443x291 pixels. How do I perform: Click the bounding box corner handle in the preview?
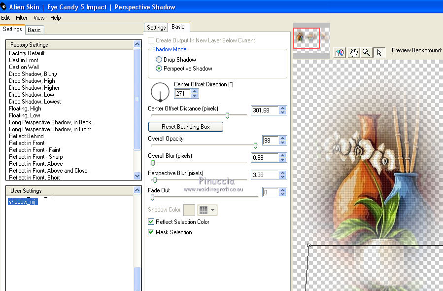tap(309, 246)
